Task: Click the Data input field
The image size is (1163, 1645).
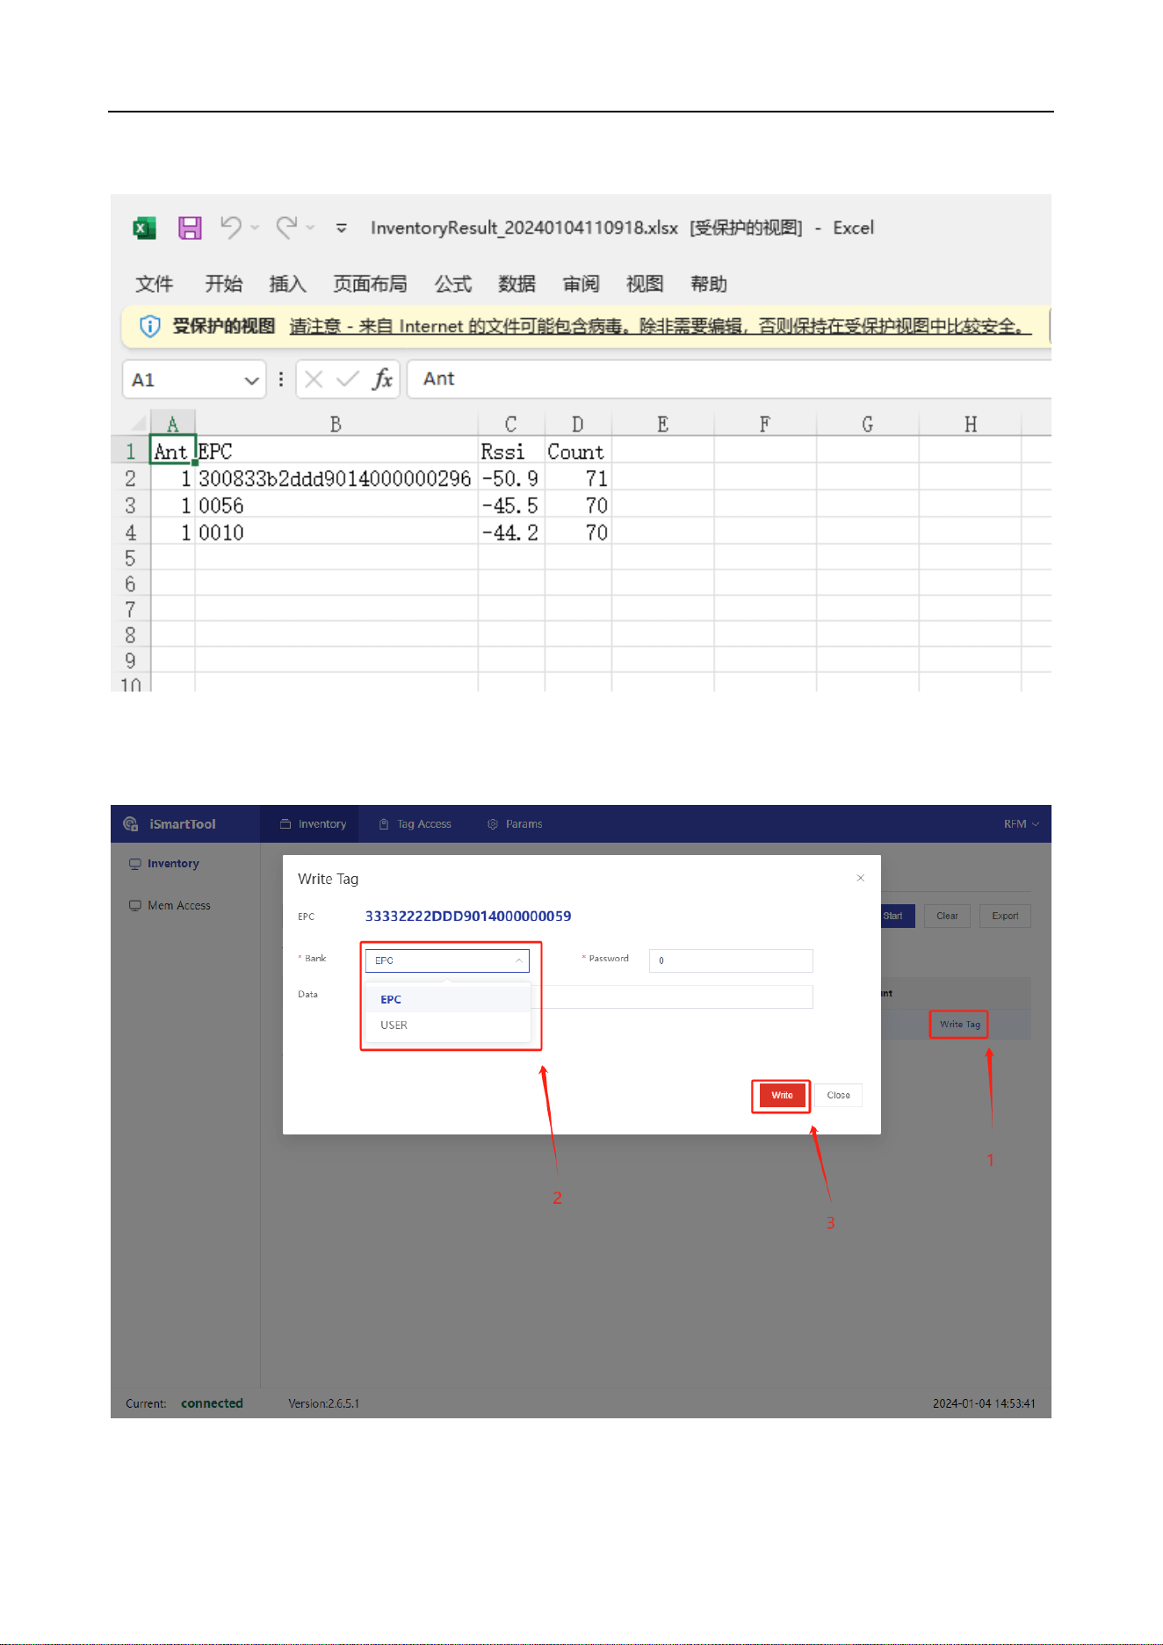Action: point(673,996)
